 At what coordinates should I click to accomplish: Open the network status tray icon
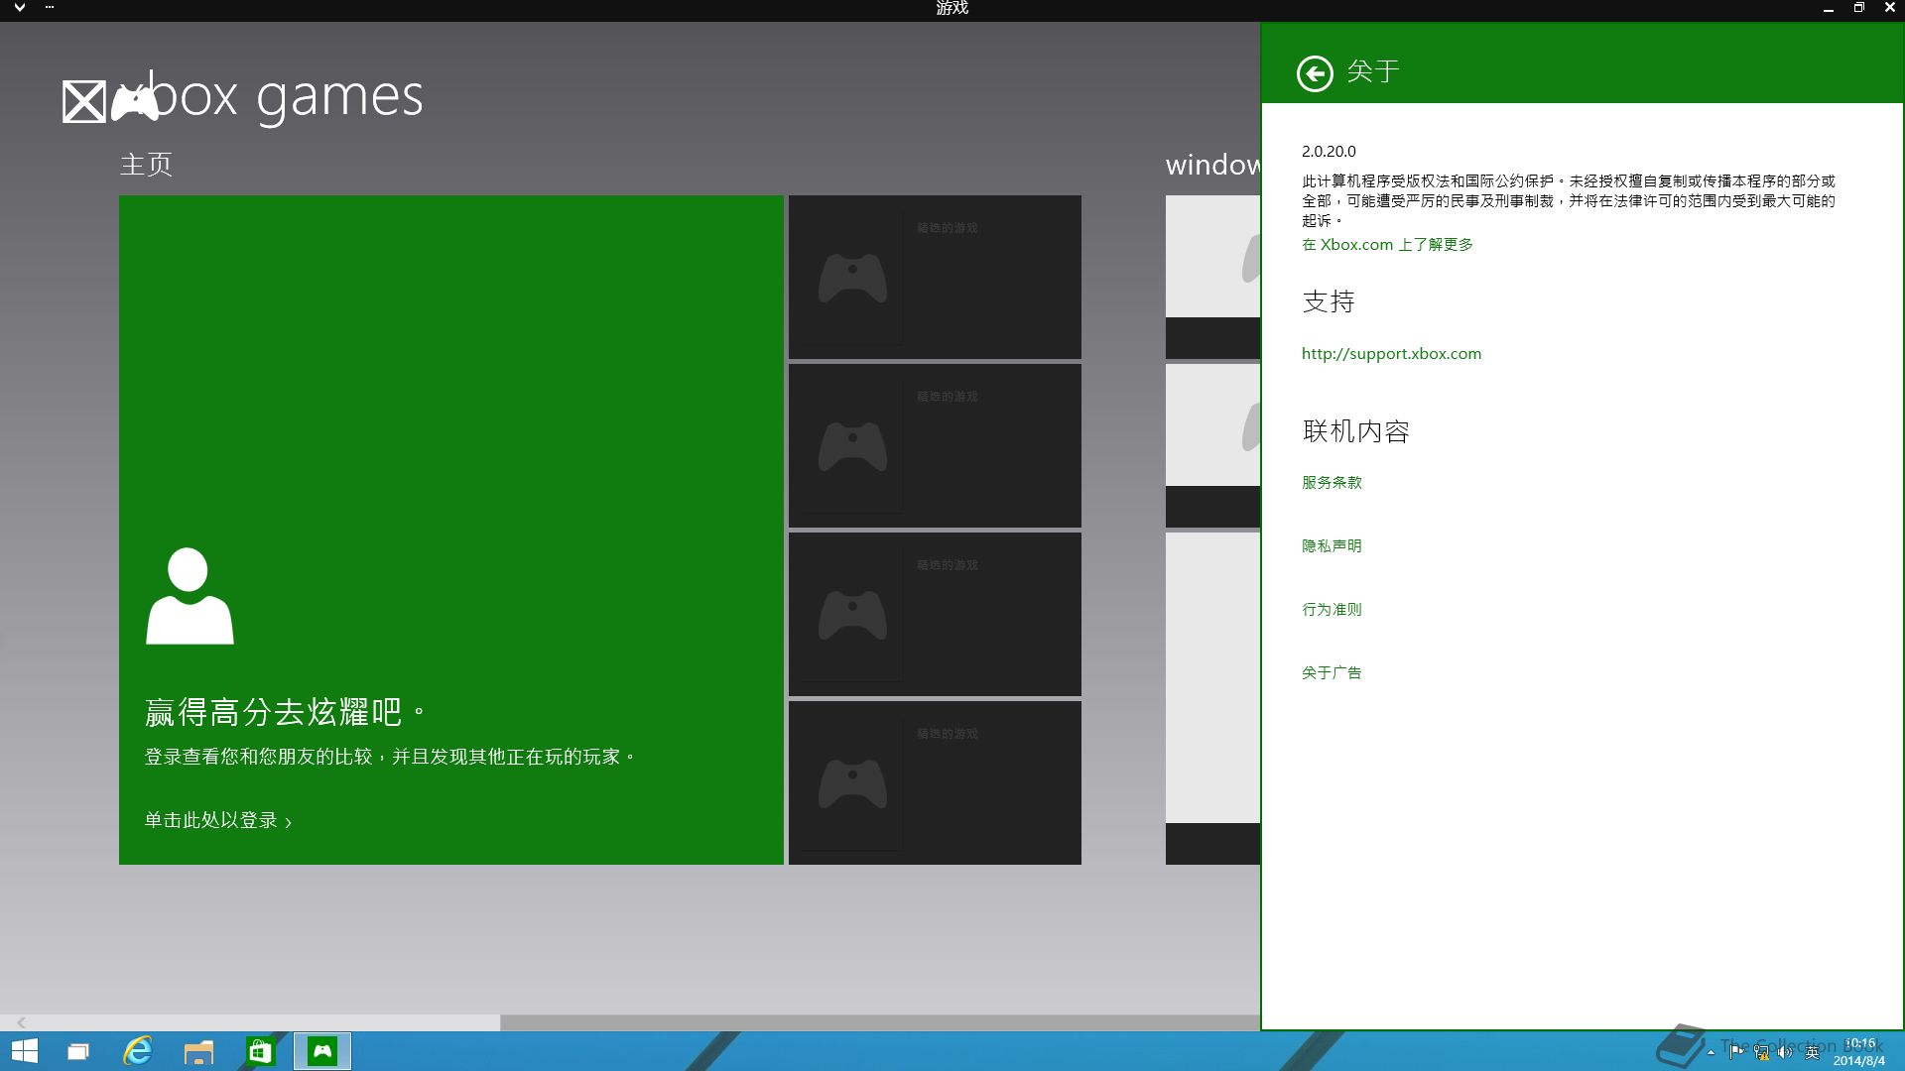[1761, 1052]
